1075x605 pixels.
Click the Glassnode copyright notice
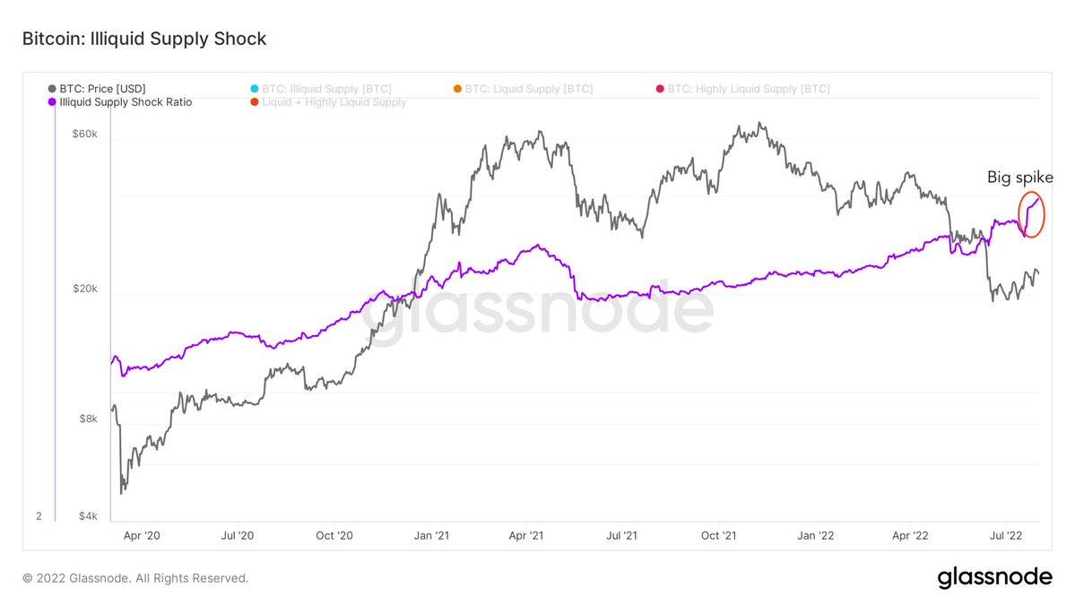pos(135,579)
